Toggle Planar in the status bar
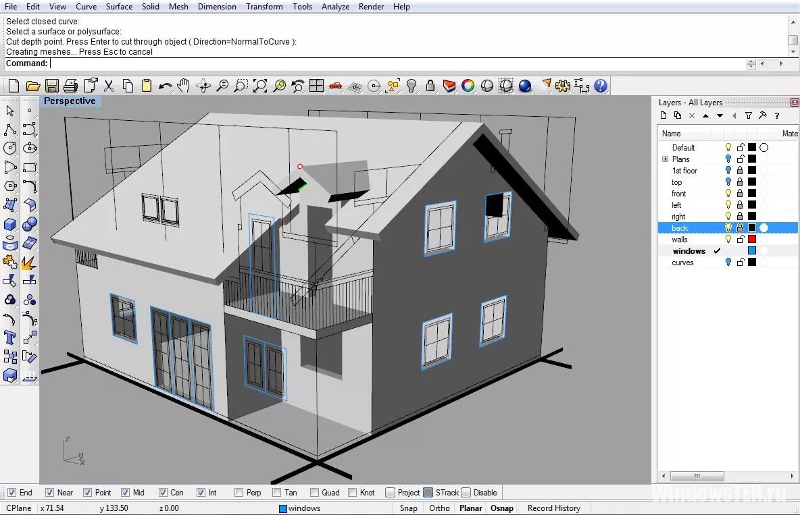 470,508
